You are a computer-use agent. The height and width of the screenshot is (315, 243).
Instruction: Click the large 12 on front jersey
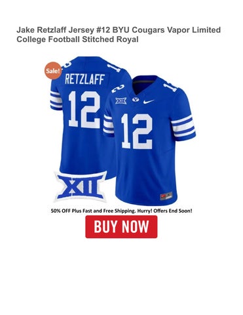[x=137, y=131]
